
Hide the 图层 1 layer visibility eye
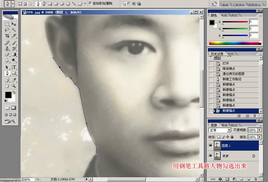pyautogui.click(x=211, y=146)
